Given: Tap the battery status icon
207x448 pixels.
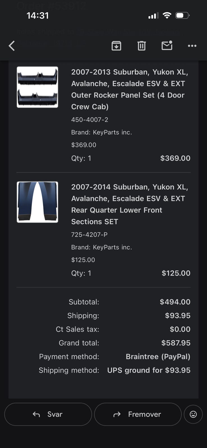Looking at the screenshot, I should tap(182, 15).
